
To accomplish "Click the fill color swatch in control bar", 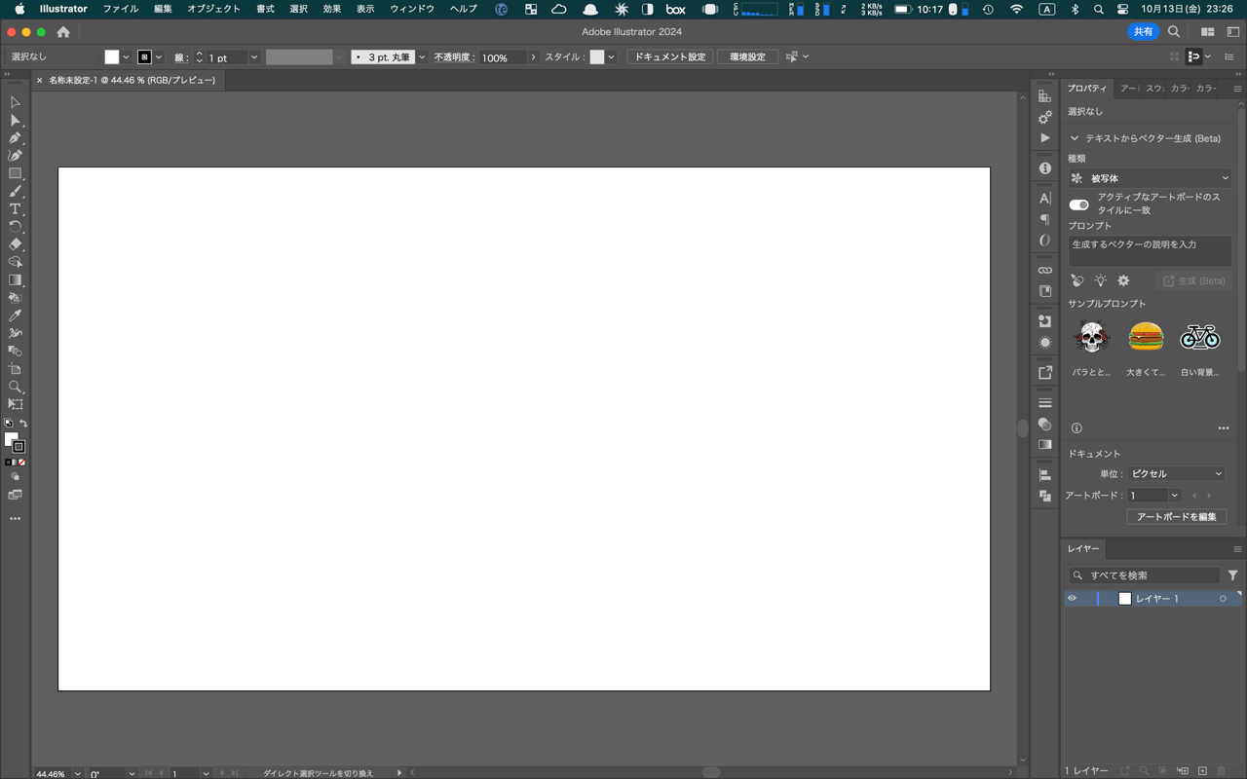I will point(112,57).
